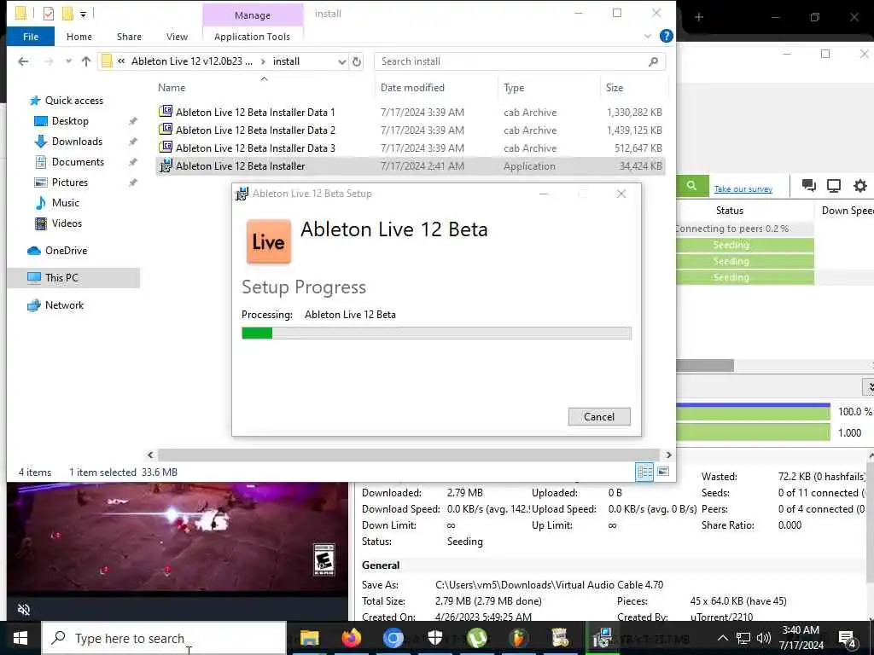Open uTorrent from the taskbar

476,638
